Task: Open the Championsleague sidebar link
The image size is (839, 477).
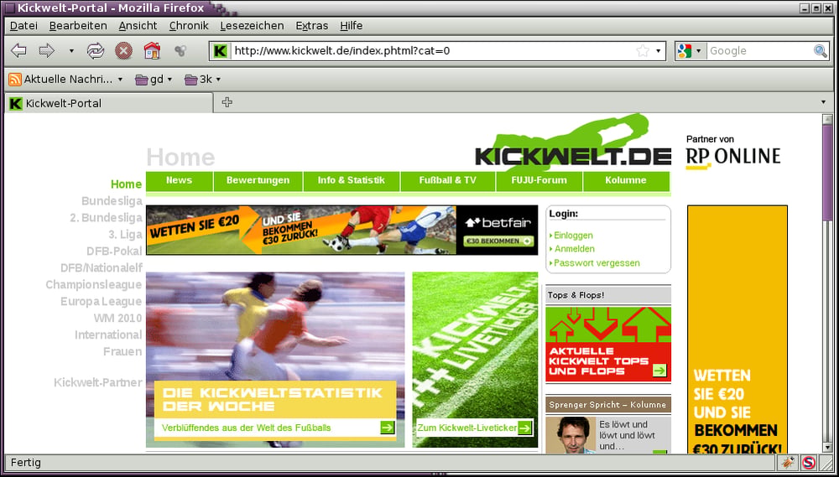Action: (94, 285)
